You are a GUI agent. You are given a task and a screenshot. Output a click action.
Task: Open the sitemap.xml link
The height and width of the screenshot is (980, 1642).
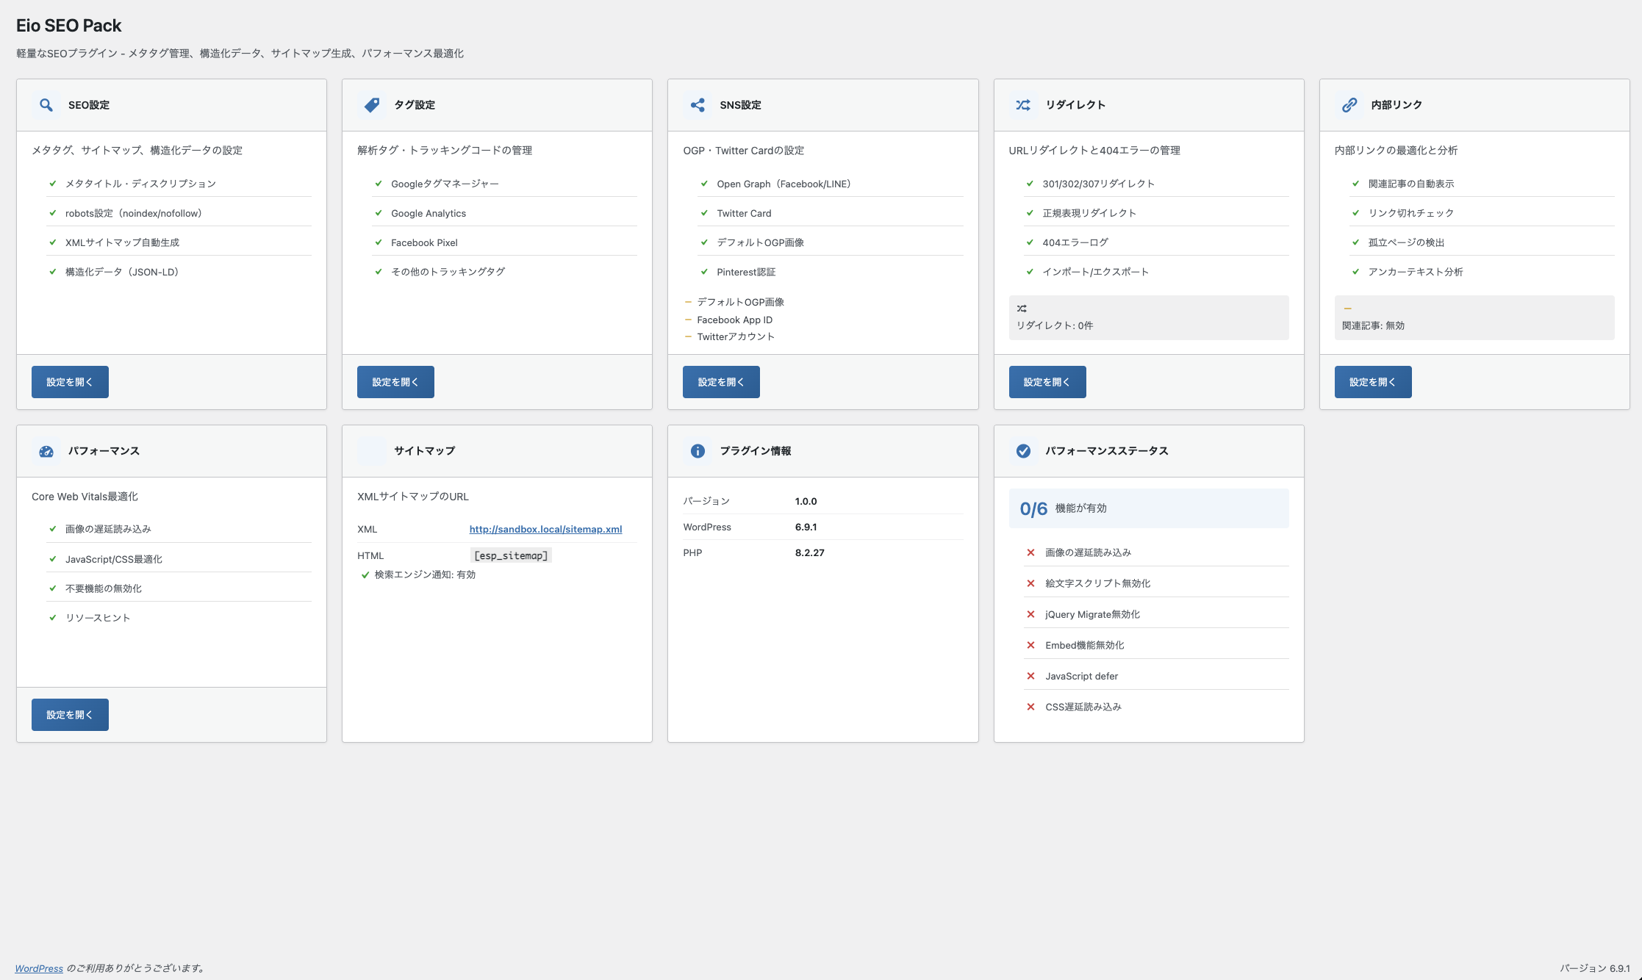coord(545,529)
